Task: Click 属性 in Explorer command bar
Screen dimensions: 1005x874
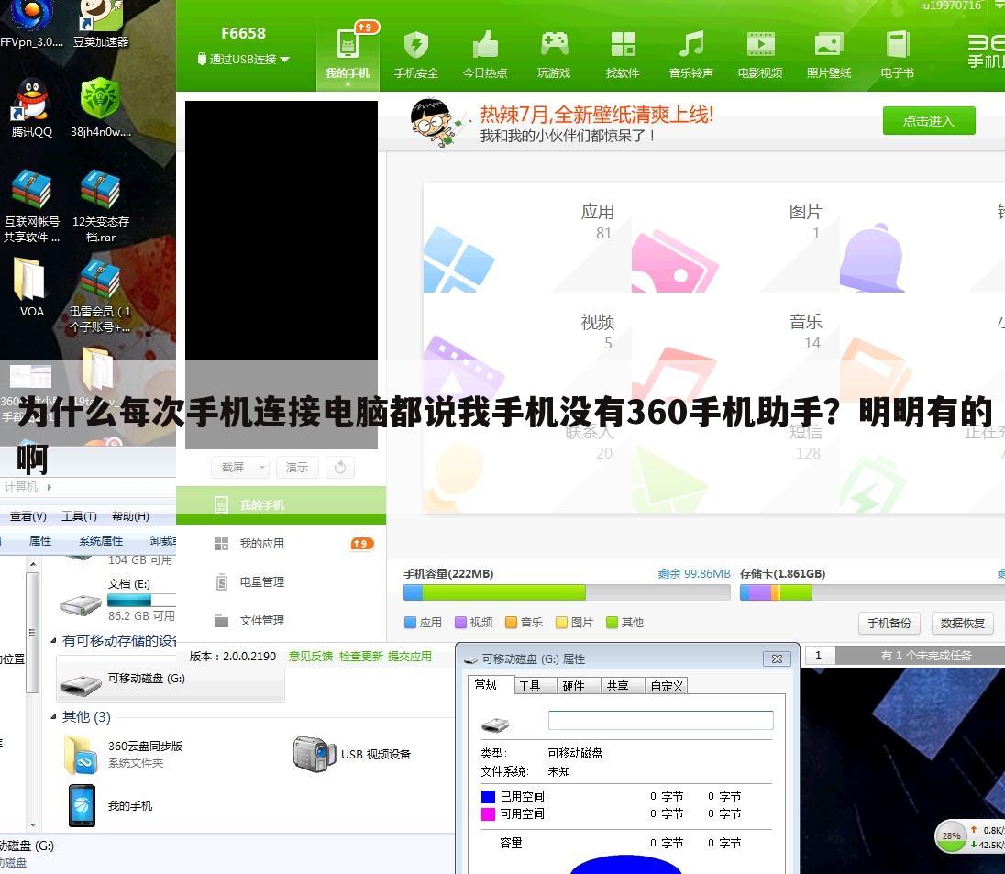Action: pos(39,541)
